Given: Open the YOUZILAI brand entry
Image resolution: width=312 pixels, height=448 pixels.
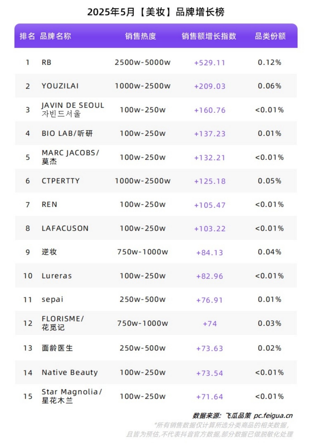Looking at the screenshot, I should pos(60,86).
